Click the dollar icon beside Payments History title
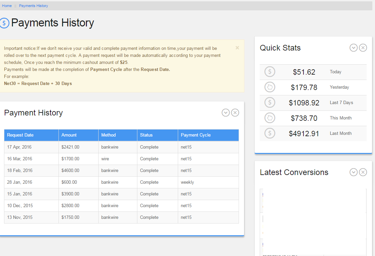The width and height of the screenshot is (375, 256). coord(4,23)
